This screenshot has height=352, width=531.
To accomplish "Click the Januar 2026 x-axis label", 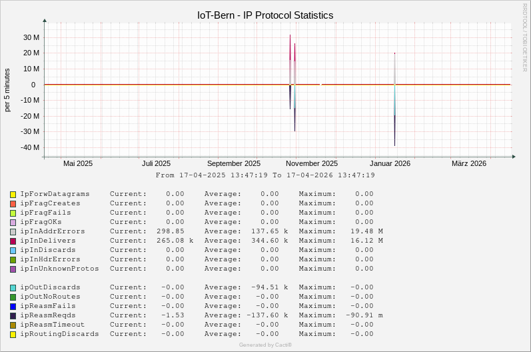I will click(x=390, y=163).
